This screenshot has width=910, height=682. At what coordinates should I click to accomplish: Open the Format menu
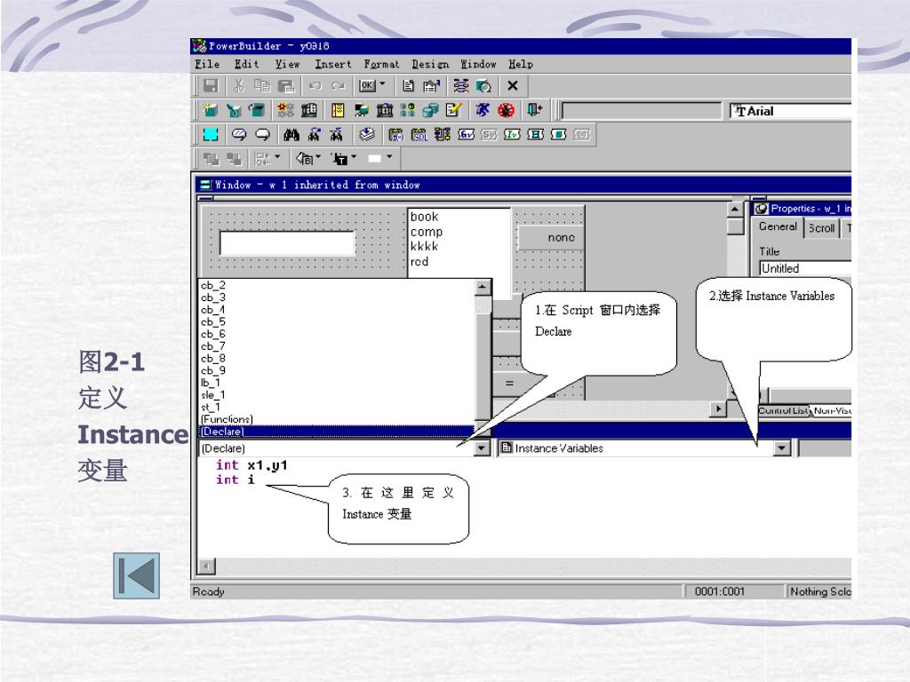[381, 64]
